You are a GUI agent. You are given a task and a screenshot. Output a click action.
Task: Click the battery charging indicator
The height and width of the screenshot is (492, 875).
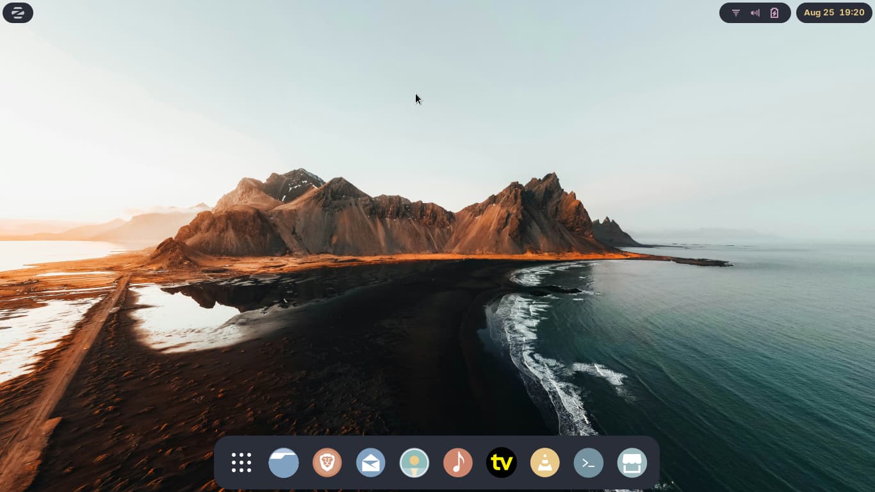pyautogui.click(x=774, y=13)
